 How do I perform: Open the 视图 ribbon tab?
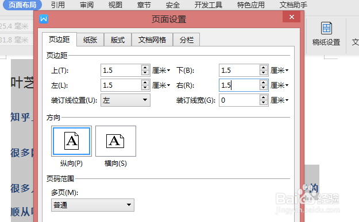coord(115,5)
